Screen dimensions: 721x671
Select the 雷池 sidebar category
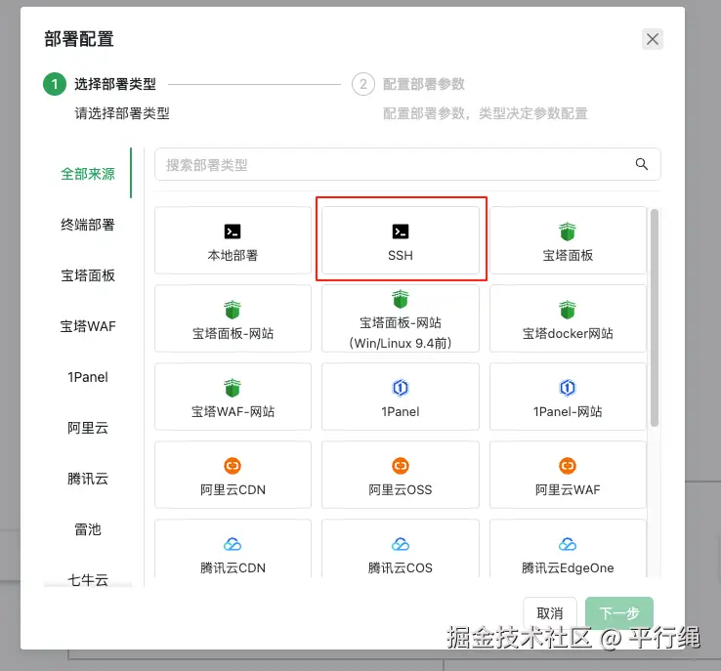pyautogui.click(x=87, y=529)
